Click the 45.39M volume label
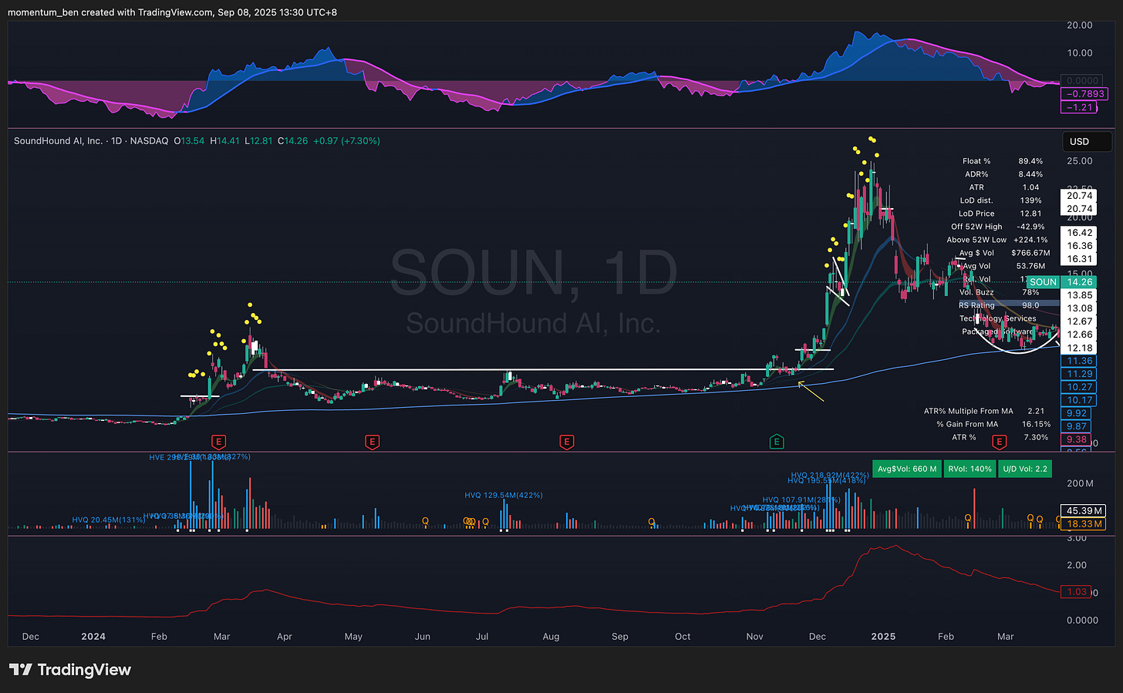 click(x=1084, y=510)
